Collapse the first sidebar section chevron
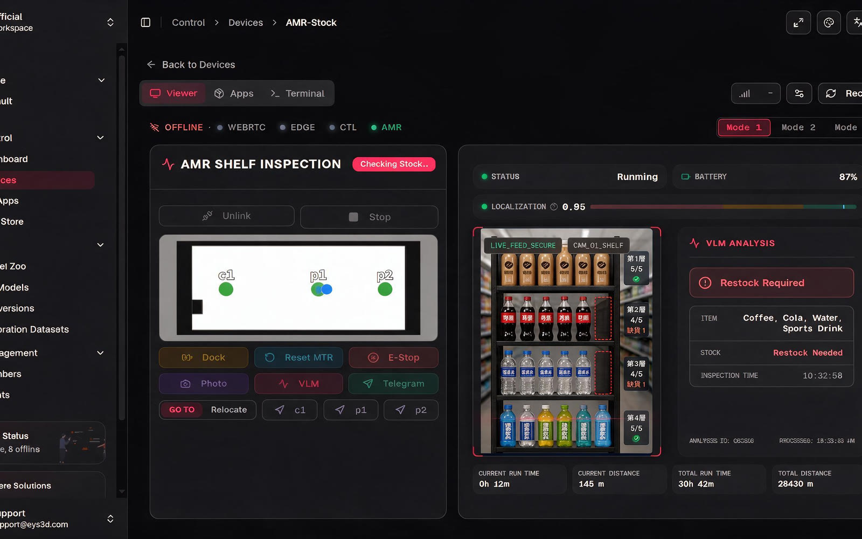862x539 pixels. click(x=101, y=80)
